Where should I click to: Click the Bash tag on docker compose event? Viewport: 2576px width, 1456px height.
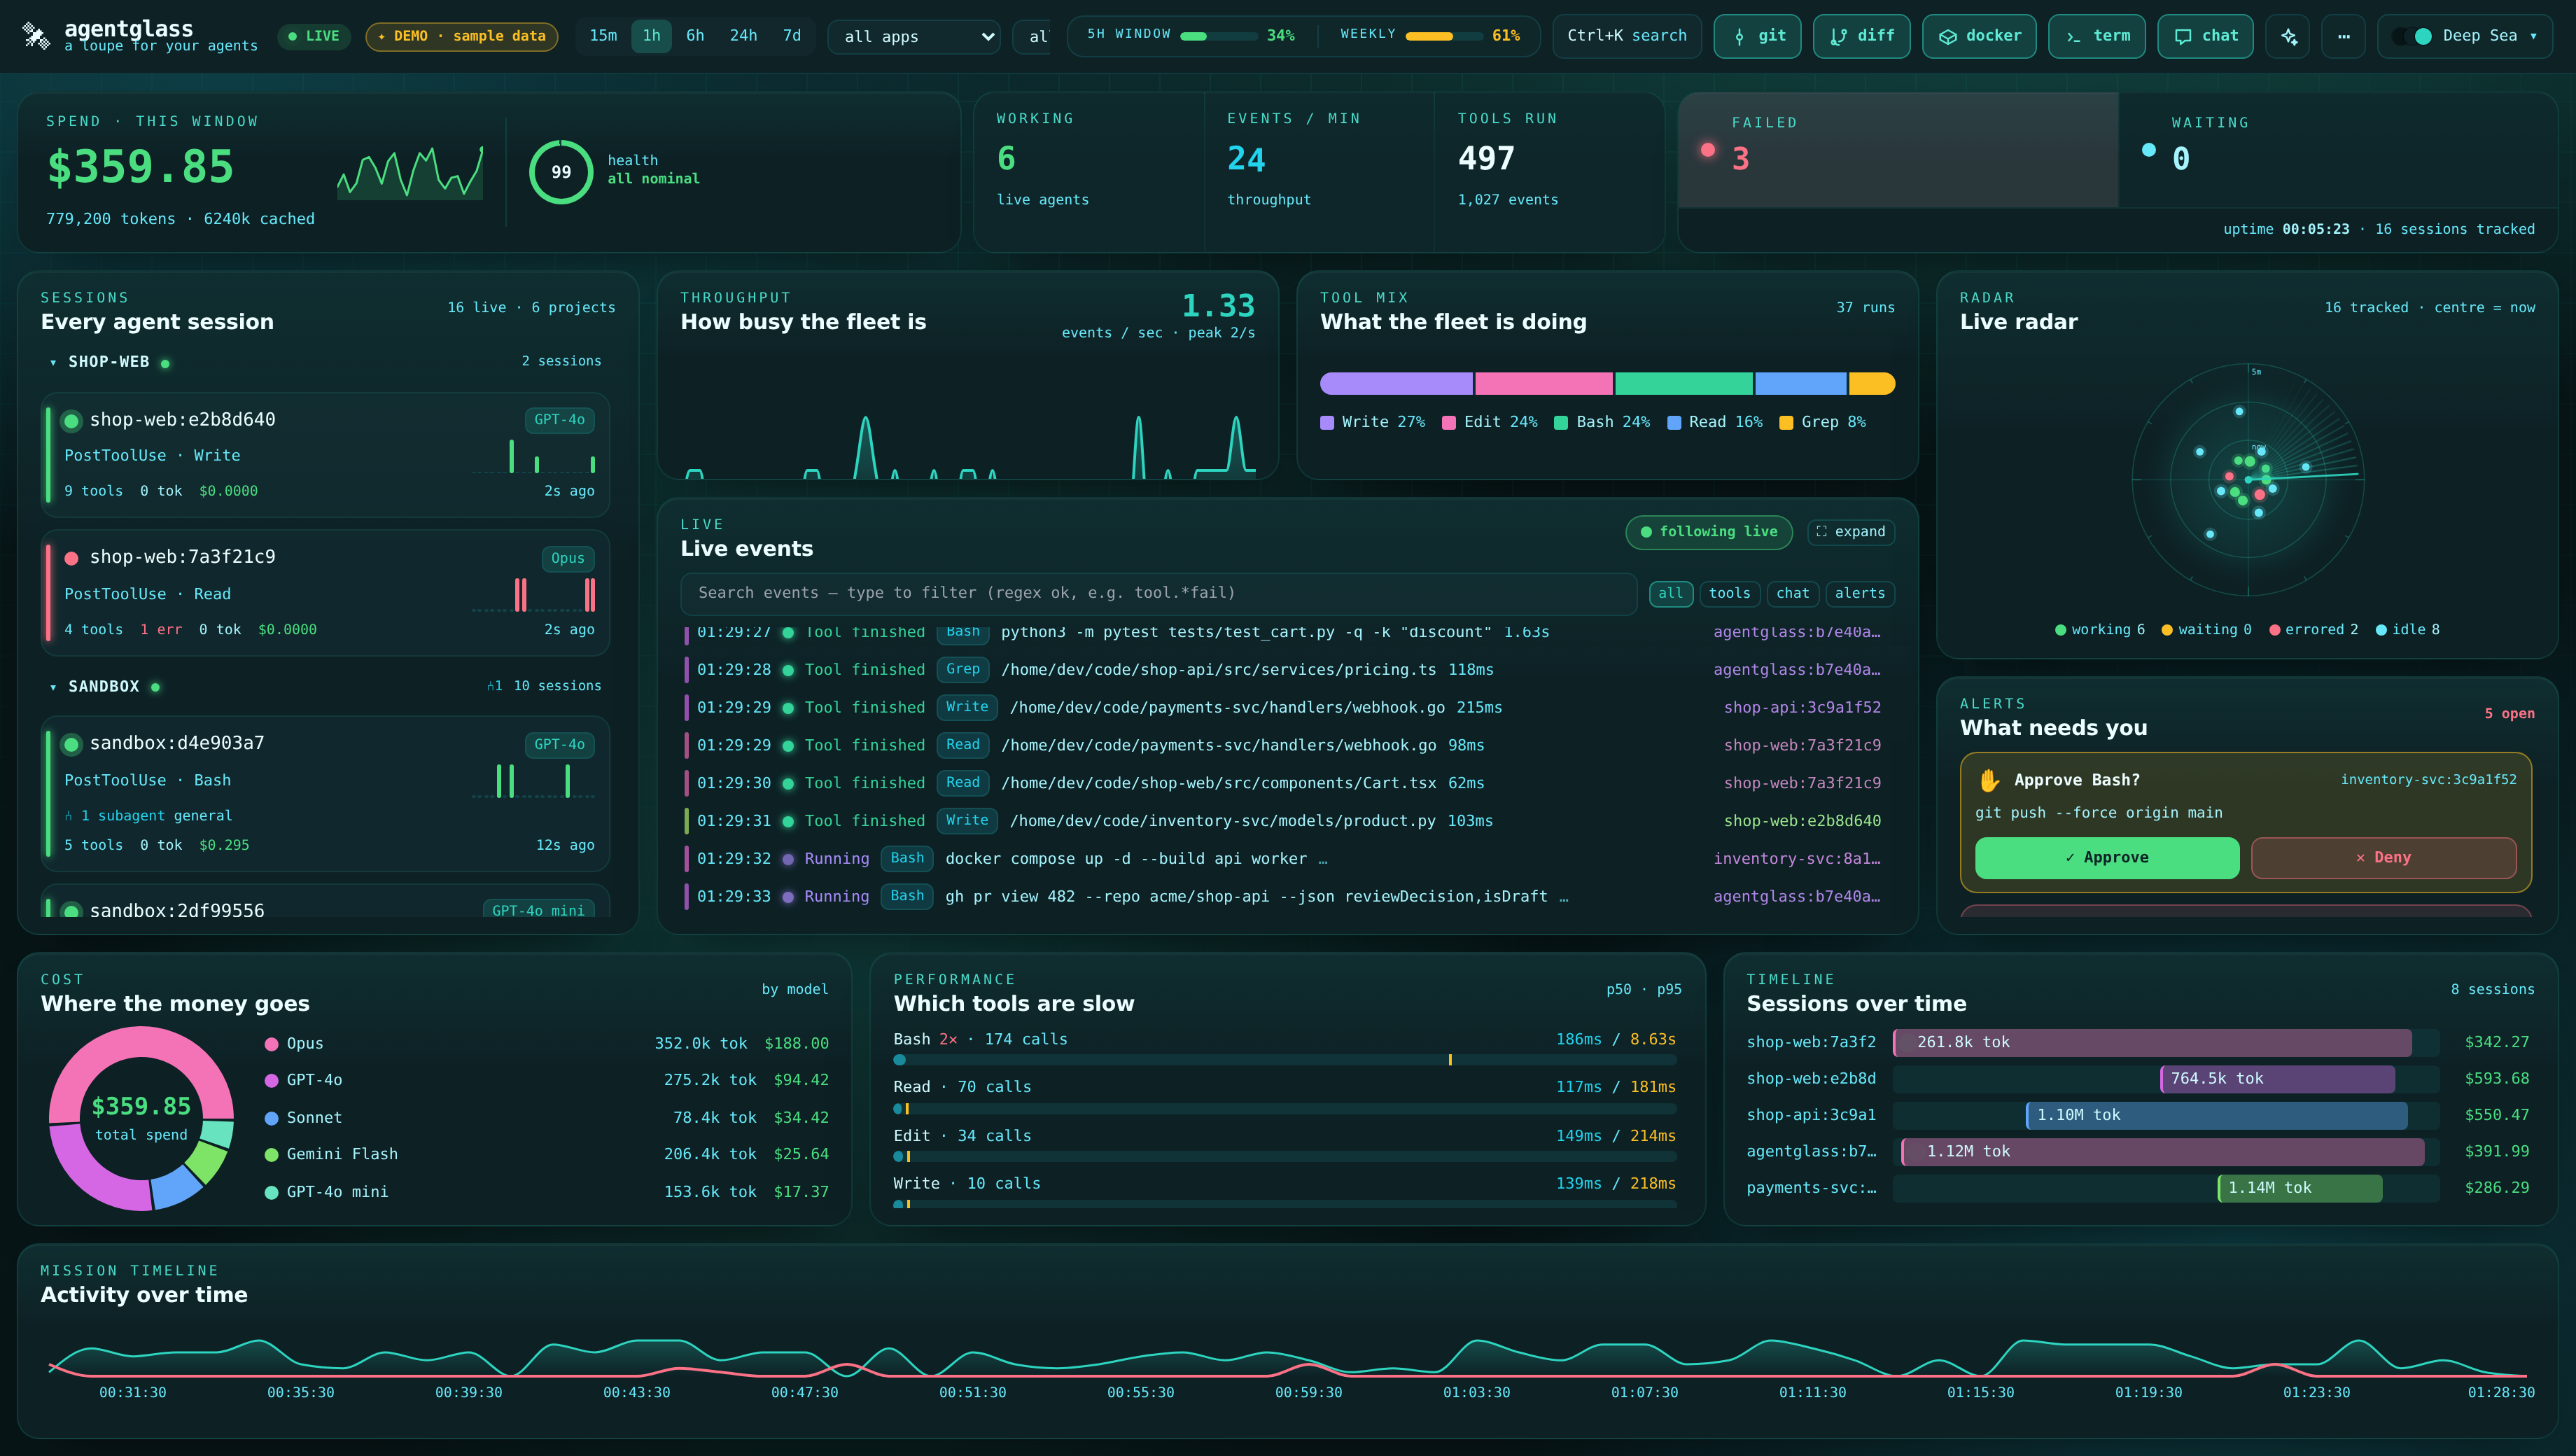point(907,858)
